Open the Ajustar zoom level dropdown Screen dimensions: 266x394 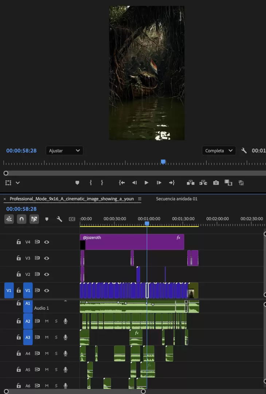64,151
